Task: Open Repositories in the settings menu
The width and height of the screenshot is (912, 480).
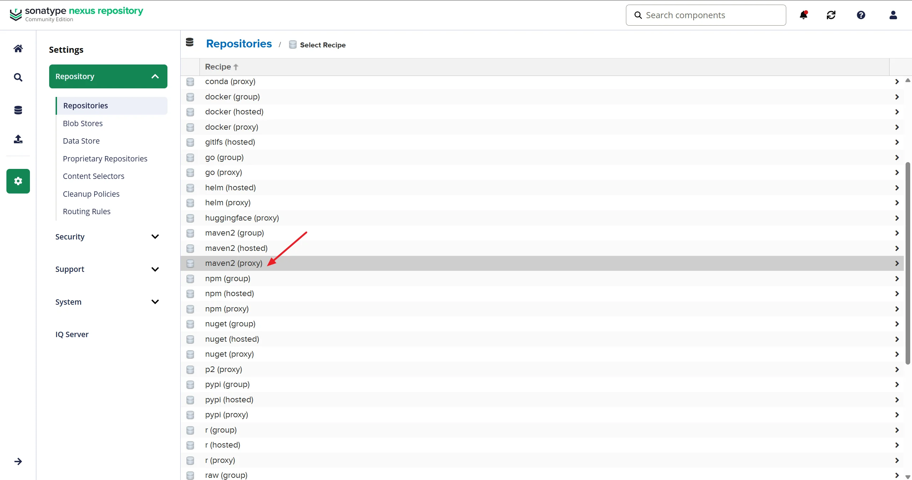Action: 112,105
